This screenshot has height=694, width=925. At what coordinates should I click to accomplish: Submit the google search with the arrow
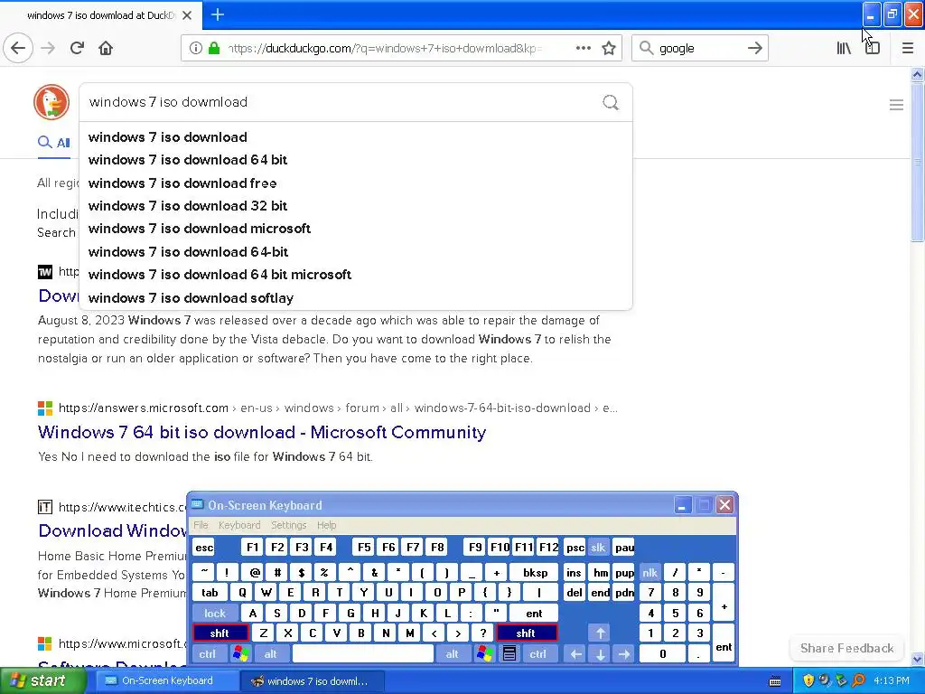[754, 48]
